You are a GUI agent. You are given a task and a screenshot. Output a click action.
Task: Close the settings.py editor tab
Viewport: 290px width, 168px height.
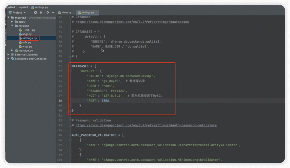pyautogui.click(x=97, y=13)
